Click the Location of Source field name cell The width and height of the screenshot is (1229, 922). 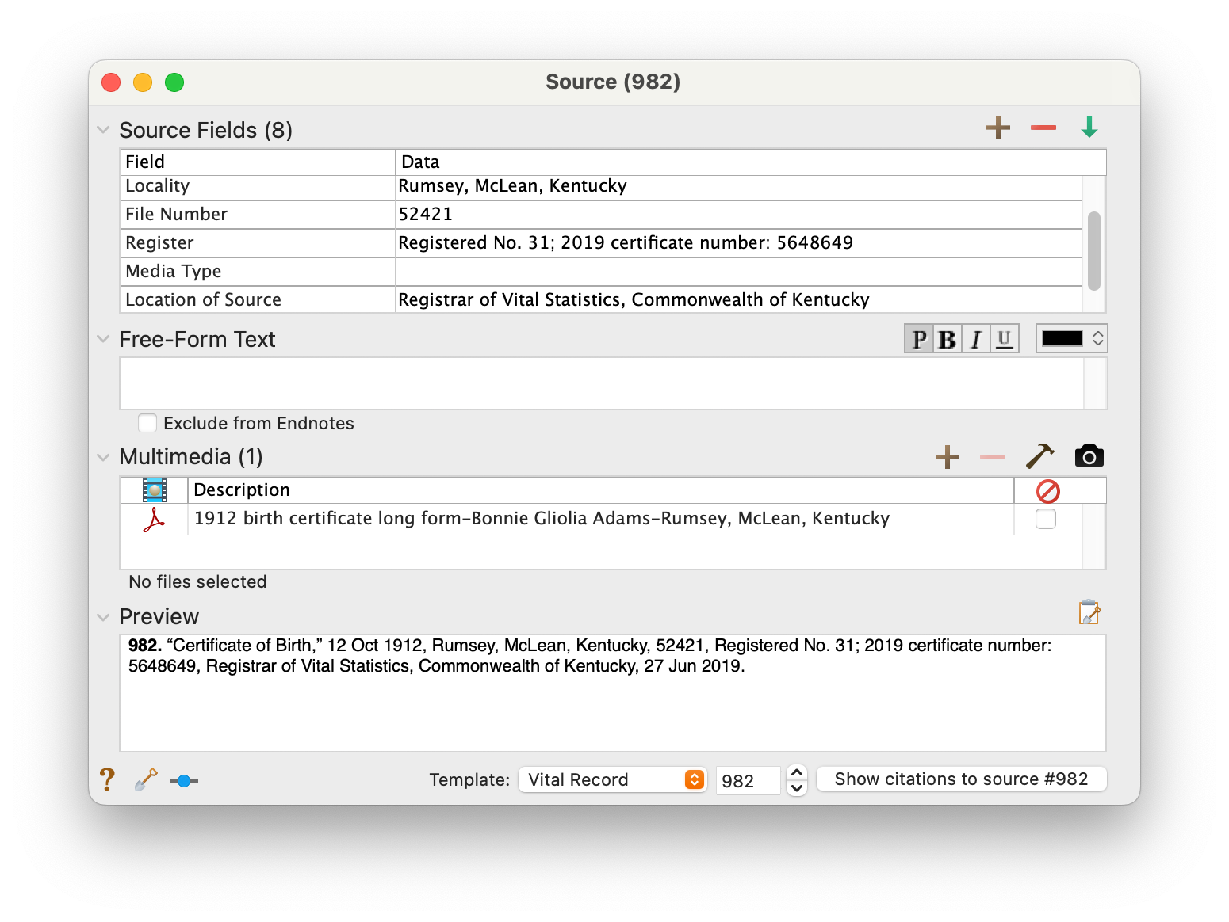[x=258, y=299]
